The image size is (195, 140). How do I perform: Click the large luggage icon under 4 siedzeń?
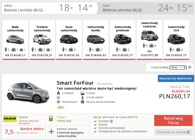(58, 98)
